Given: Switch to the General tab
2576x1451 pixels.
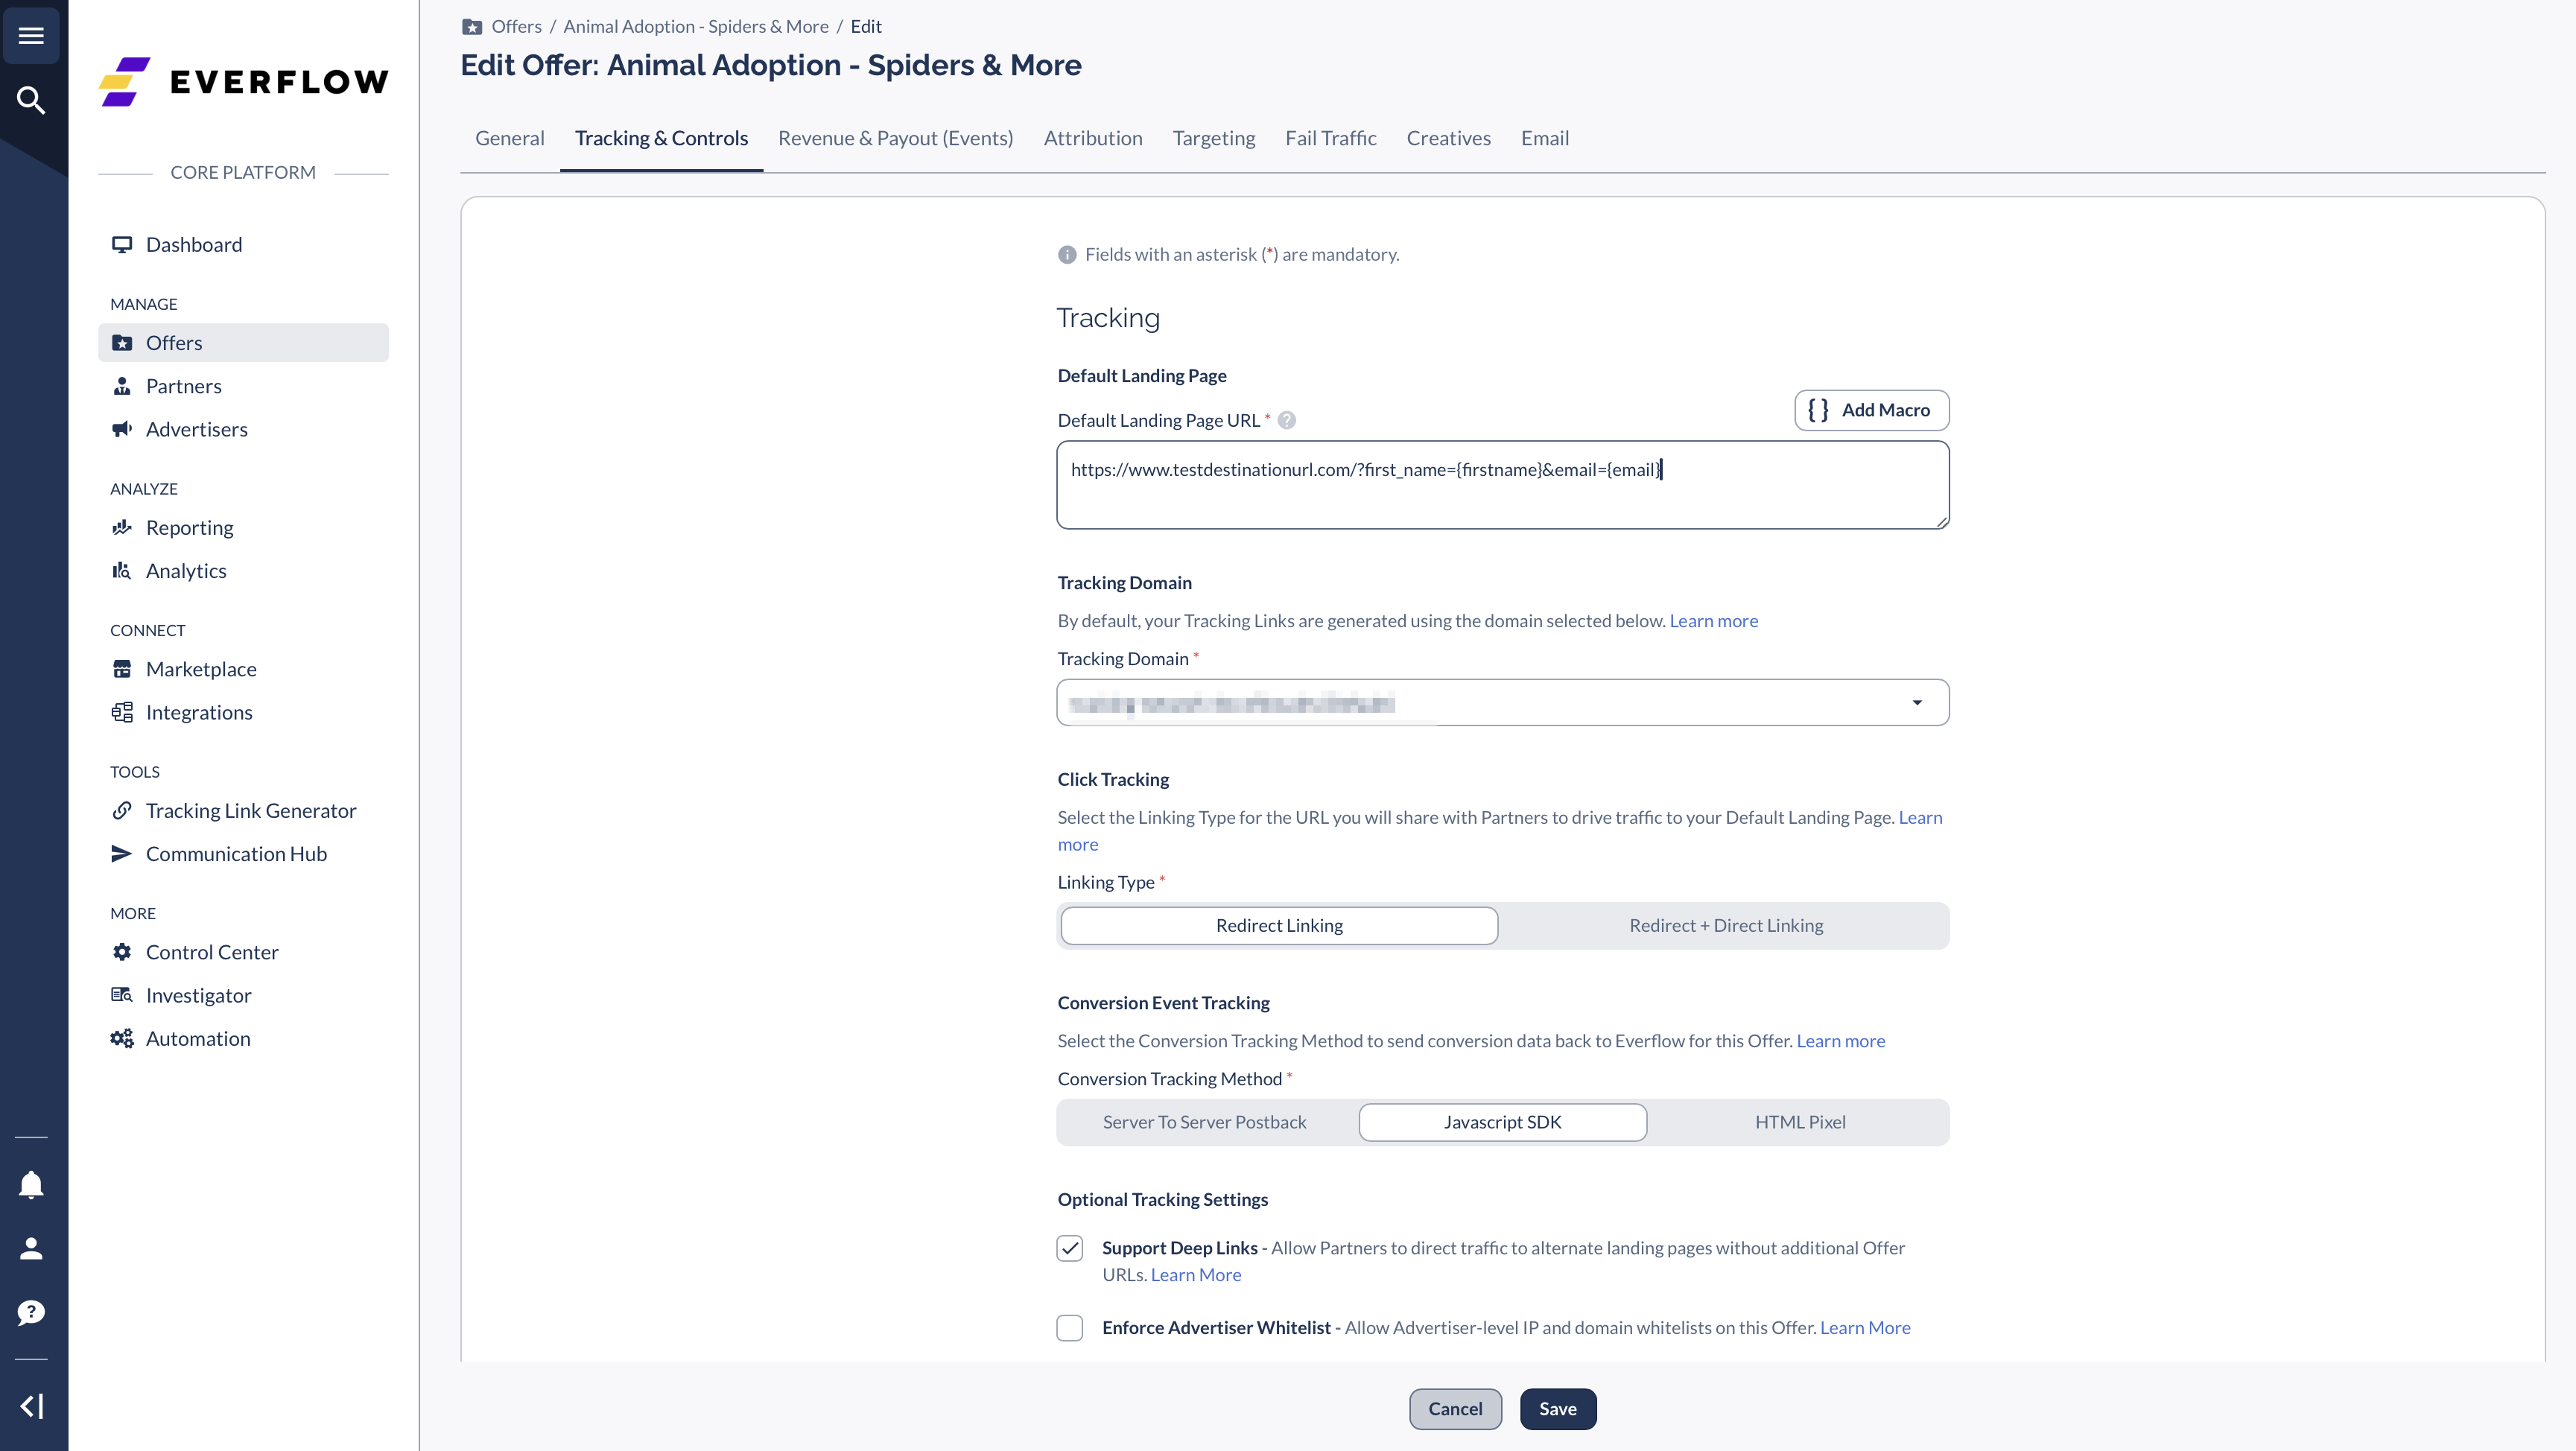Looking at the screenshot, I should tap(509, 138).
